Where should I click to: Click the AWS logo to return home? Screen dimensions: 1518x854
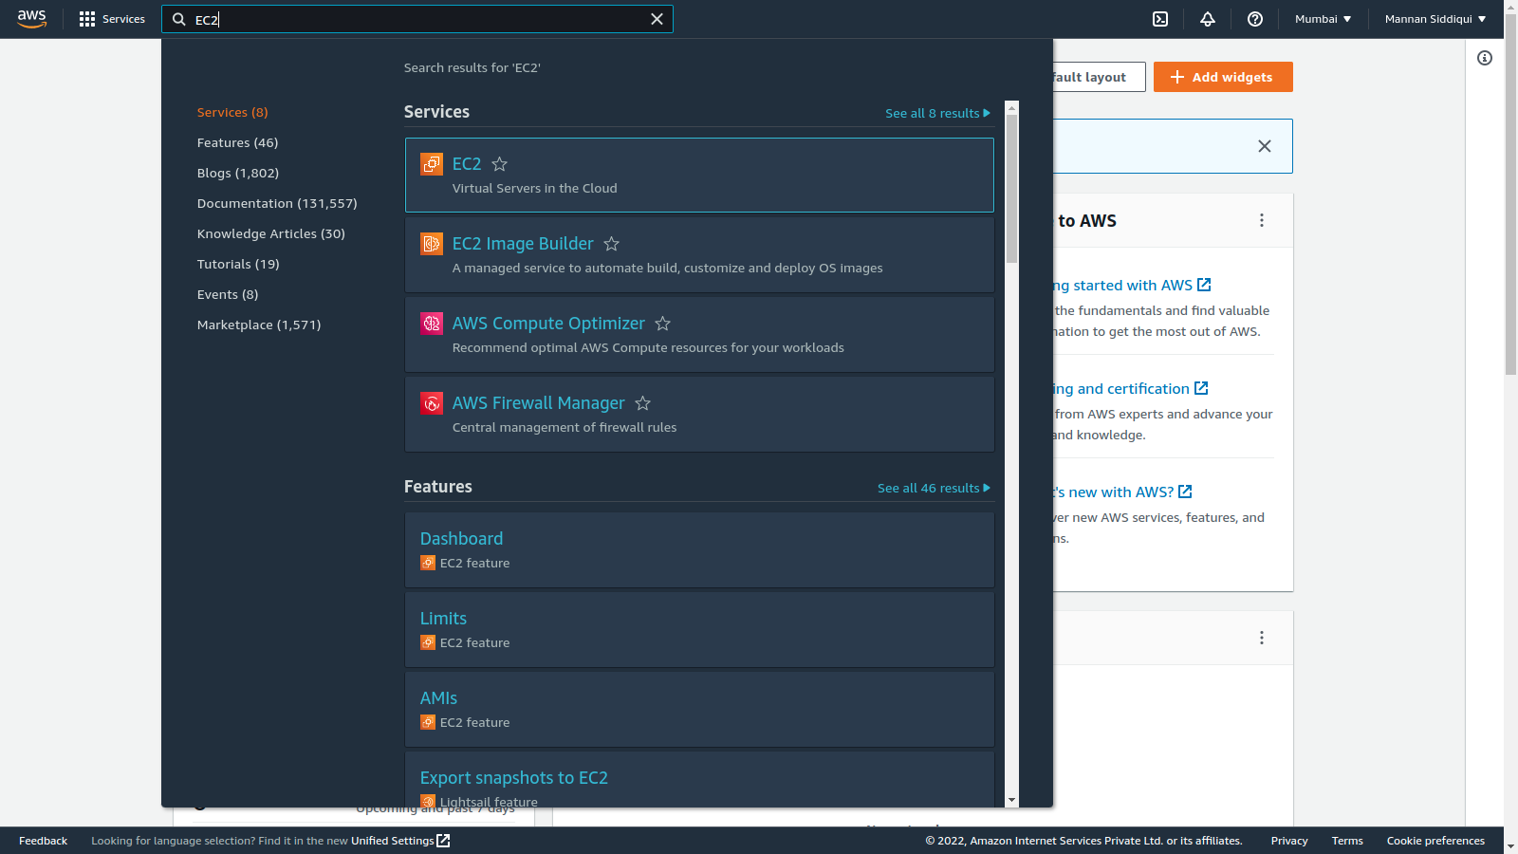pos(31,18)
